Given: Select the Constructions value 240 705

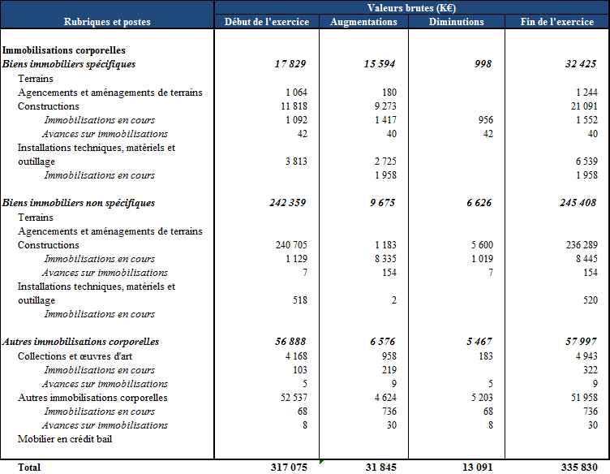Looking at the screenshot, I should pyautogui.click(x=290, y=245).
